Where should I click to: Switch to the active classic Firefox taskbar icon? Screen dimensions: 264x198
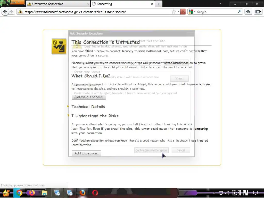click(x=82, y=193)
